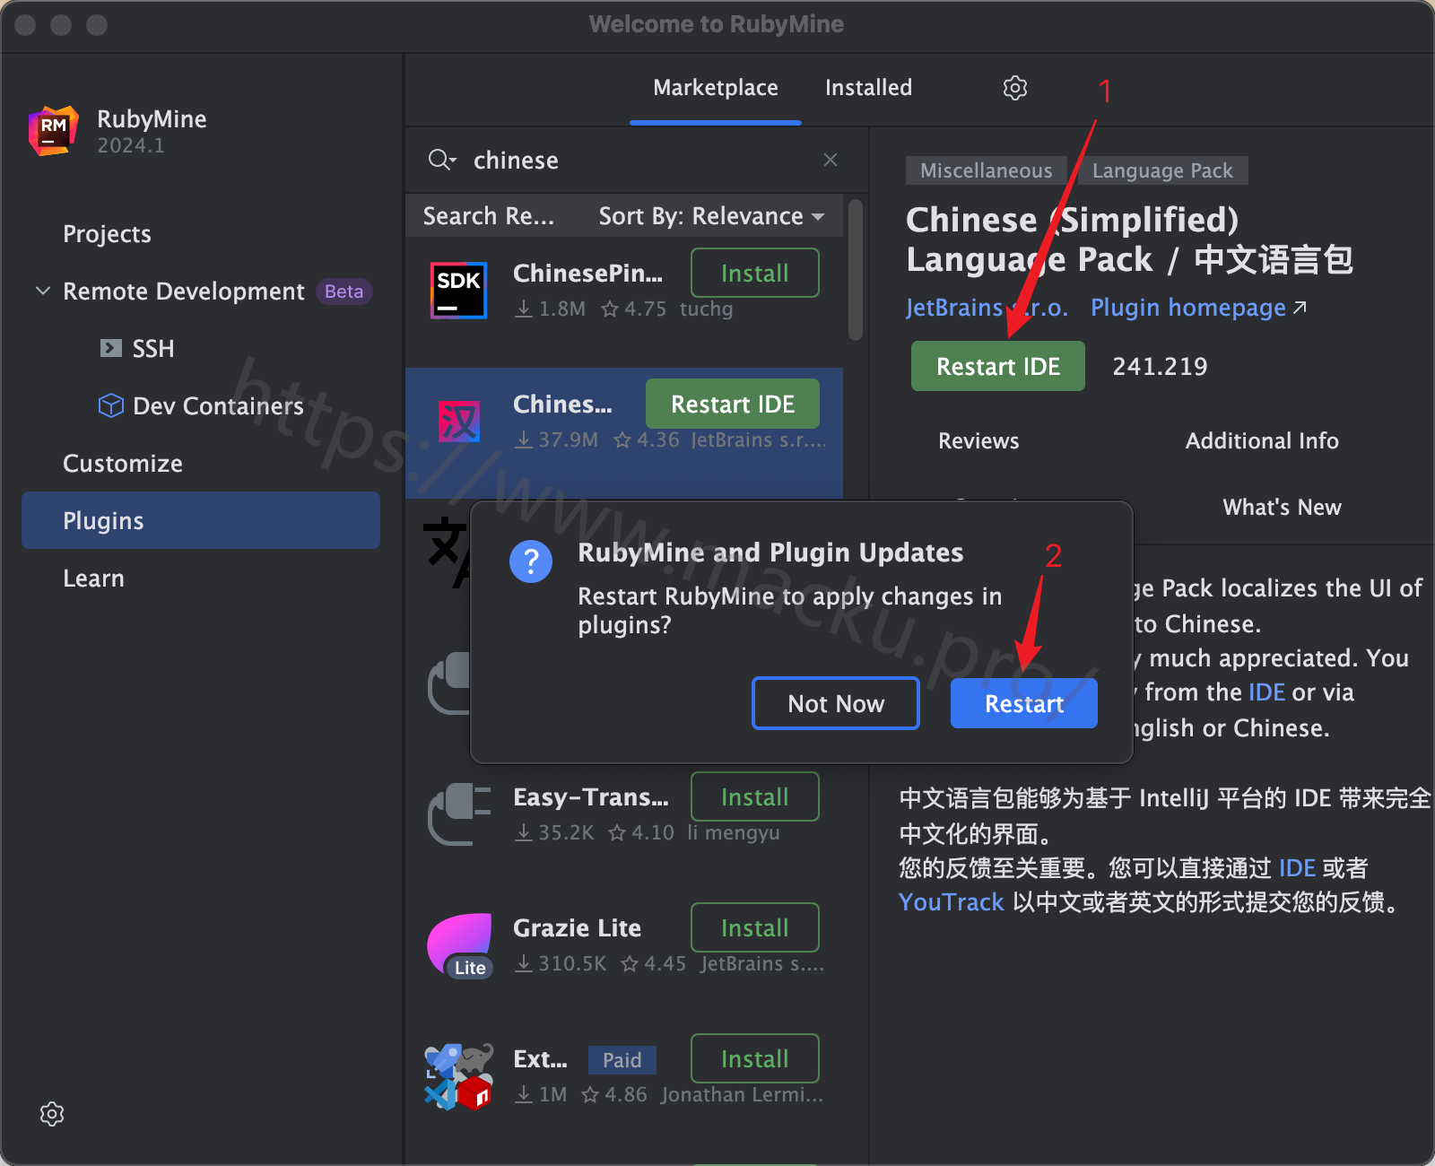Clear the search field with X icon
The width and height of the screenshot is (1435, 1166).
(x=831, y=160)
